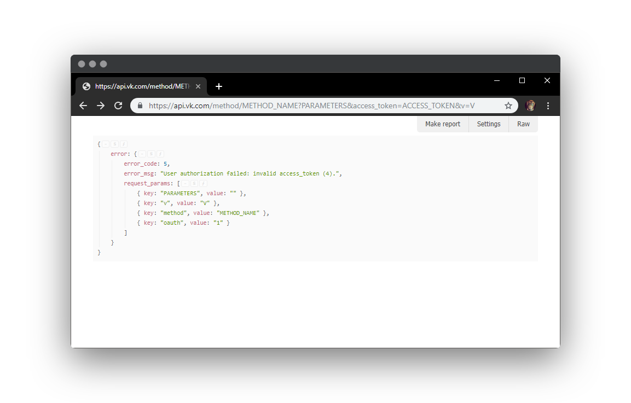Click the "method" key string
This screenshot has width=631, height=403.
[173, 213]
